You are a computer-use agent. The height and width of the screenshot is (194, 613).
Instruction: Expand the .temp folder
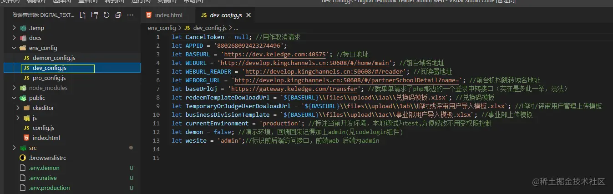coord(15,28)
